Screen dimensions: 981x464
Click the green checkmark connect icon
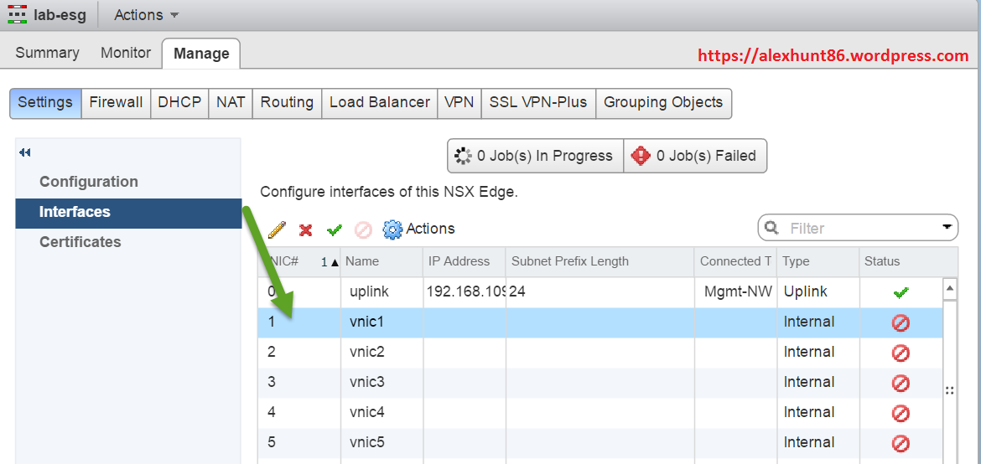click(335, 229)
